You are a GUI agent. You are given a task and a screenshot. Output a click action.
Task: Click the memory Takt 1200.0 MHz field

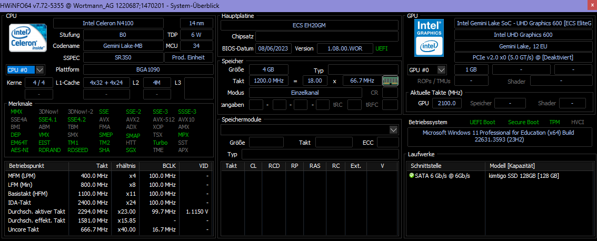269,81
